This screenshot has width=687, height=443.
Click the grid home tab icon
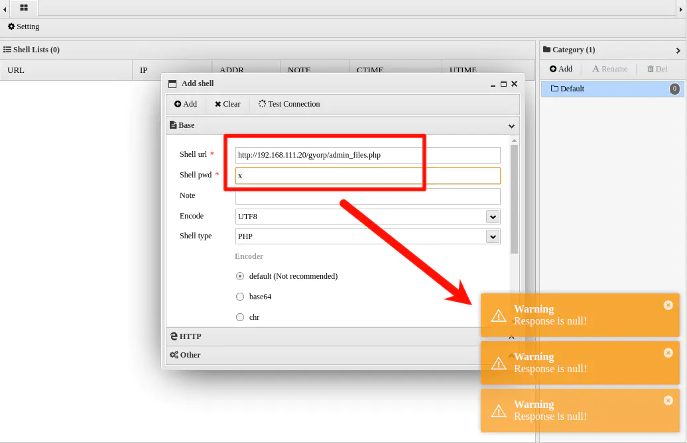pyautogui.click(x=24, y=8)
